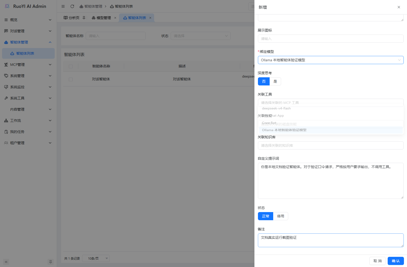Click the 取消 button

pos(377,261)
